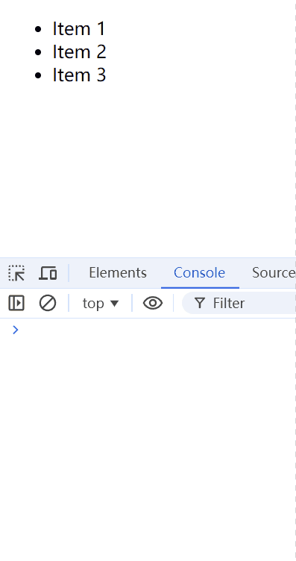Click the dashed vertical divider at the page edge

pyautogui.click(x=295, y=280)
